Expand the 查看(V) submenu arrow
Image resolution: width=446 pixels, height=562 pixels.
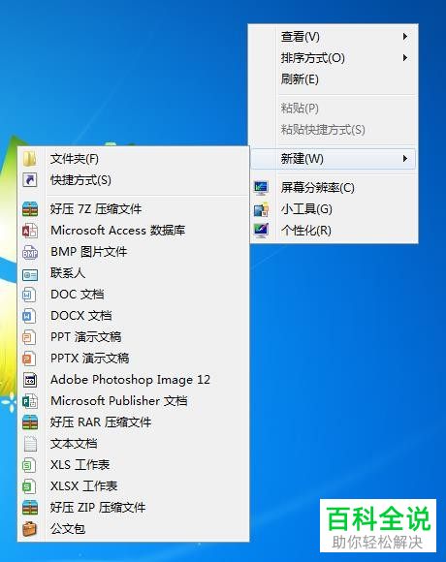point(404,36)
